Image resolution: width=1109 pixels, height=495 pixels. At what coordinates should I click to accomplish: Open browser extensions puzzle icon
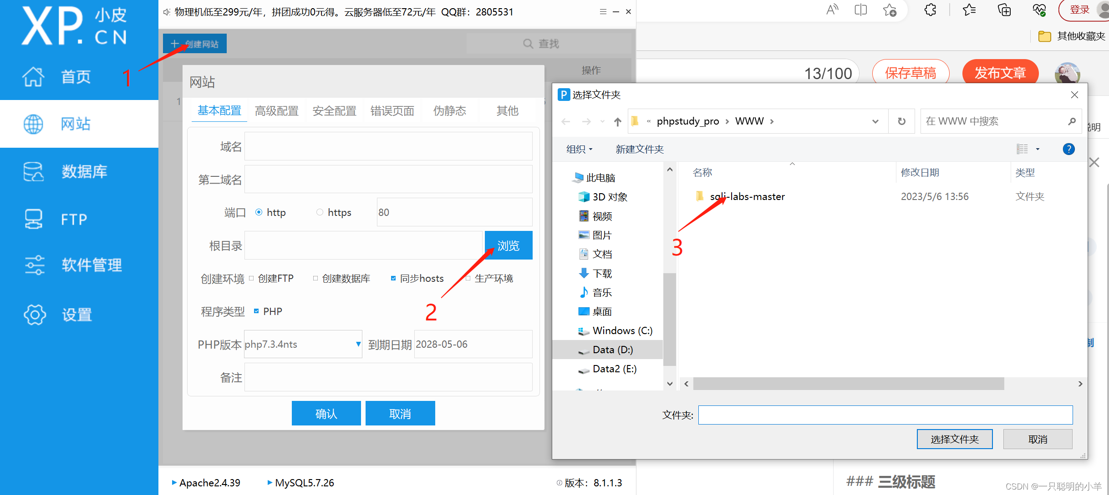[930, 10]
